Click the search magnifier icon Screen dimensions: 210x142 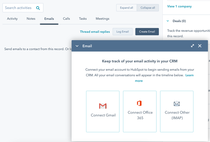pyautogui.click(x=38, y=8)
